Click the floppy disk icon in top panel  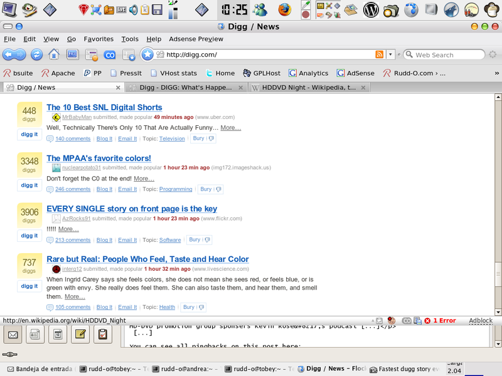(158, 10)
